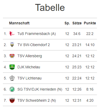
Task: Click the 22:2 points of Frammersbach
Action: point(90,34)
